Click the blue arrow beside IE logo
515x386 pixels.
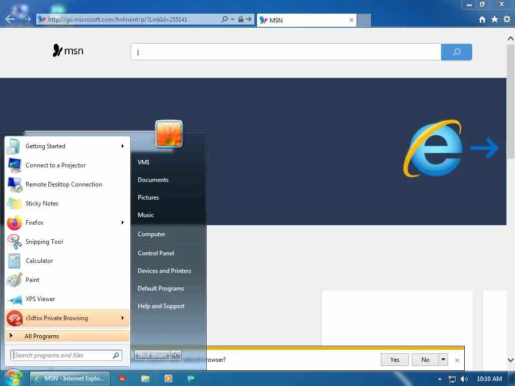tap(485, 148)
